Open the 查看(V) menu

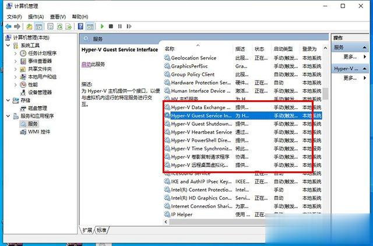[x=58, y=17]
